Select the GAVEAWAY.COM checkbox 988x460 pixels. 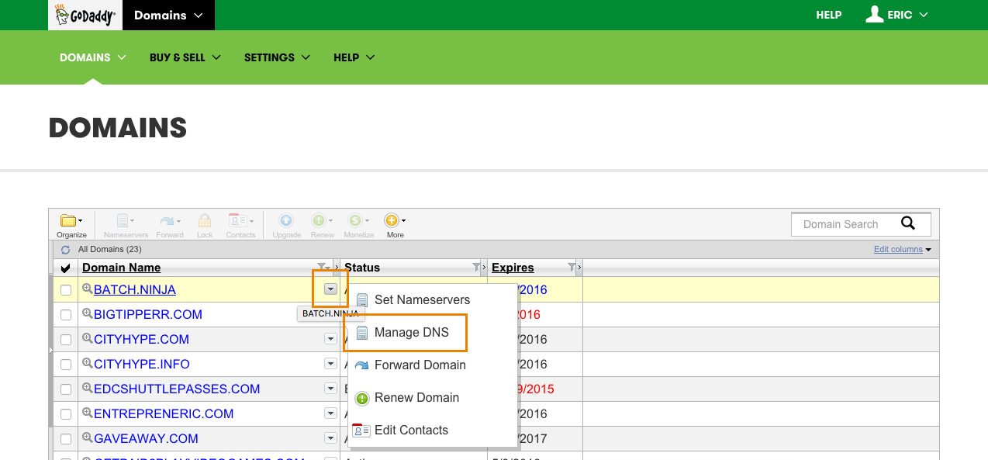[66, 439]
